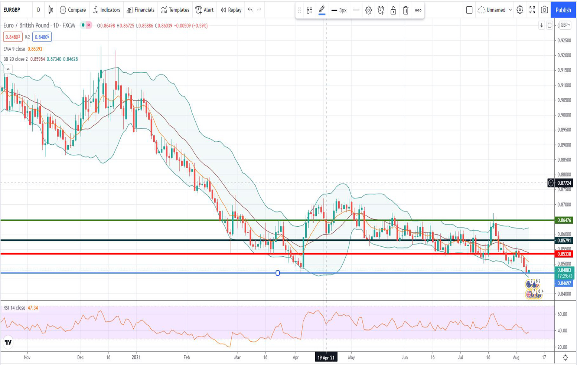The image size is (577, 365).
Task: Expand the Unnamed layout dropdown
Action: (x=510, y=10)
